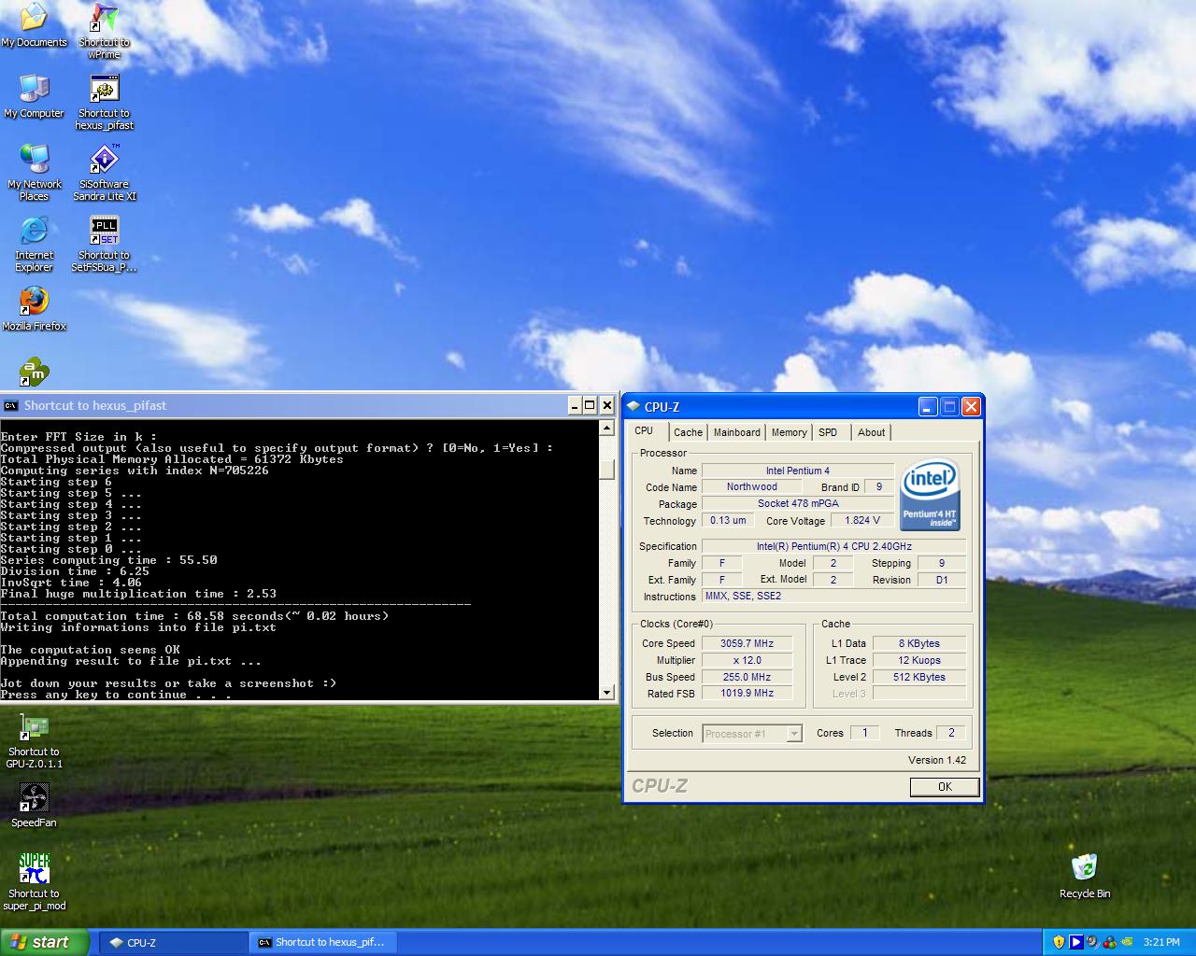Viewport: 1196px width, 956px height.
Task: Click the security shield tray icon
Action: pyautogui.click(x=1059, y=942)
